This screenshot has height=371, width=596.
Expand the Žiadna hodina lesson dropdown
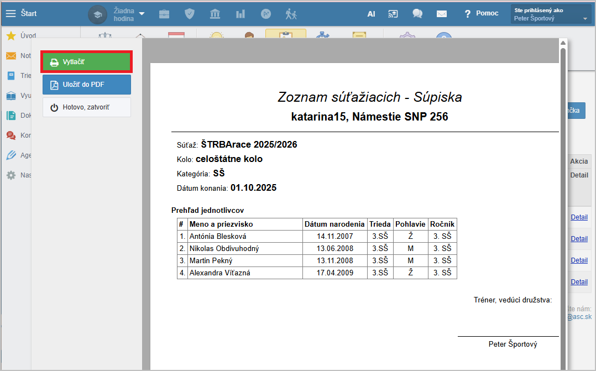142,14
